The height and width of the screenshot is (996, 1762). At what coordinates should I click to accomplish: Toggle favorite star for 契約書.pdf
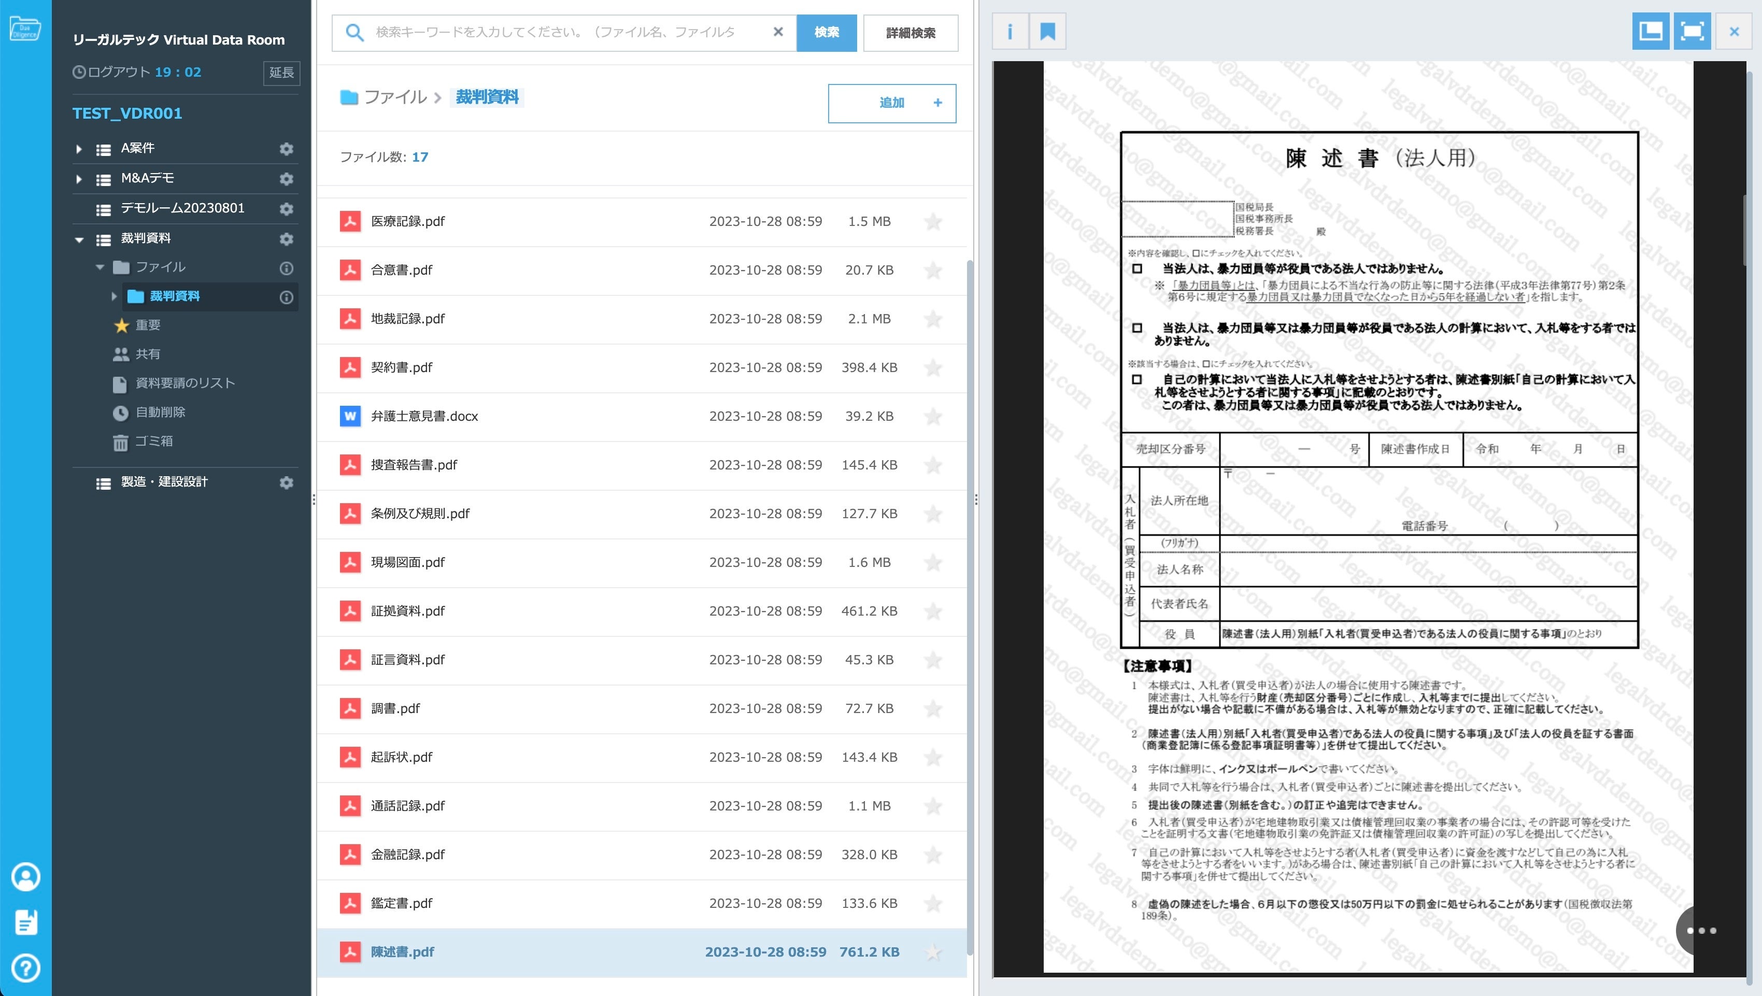tap(933, 368)
